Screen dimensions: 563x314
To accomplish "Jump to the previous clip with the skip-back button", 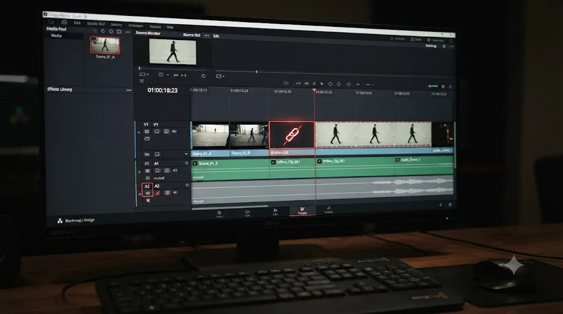I will click(x=306, y=83).
